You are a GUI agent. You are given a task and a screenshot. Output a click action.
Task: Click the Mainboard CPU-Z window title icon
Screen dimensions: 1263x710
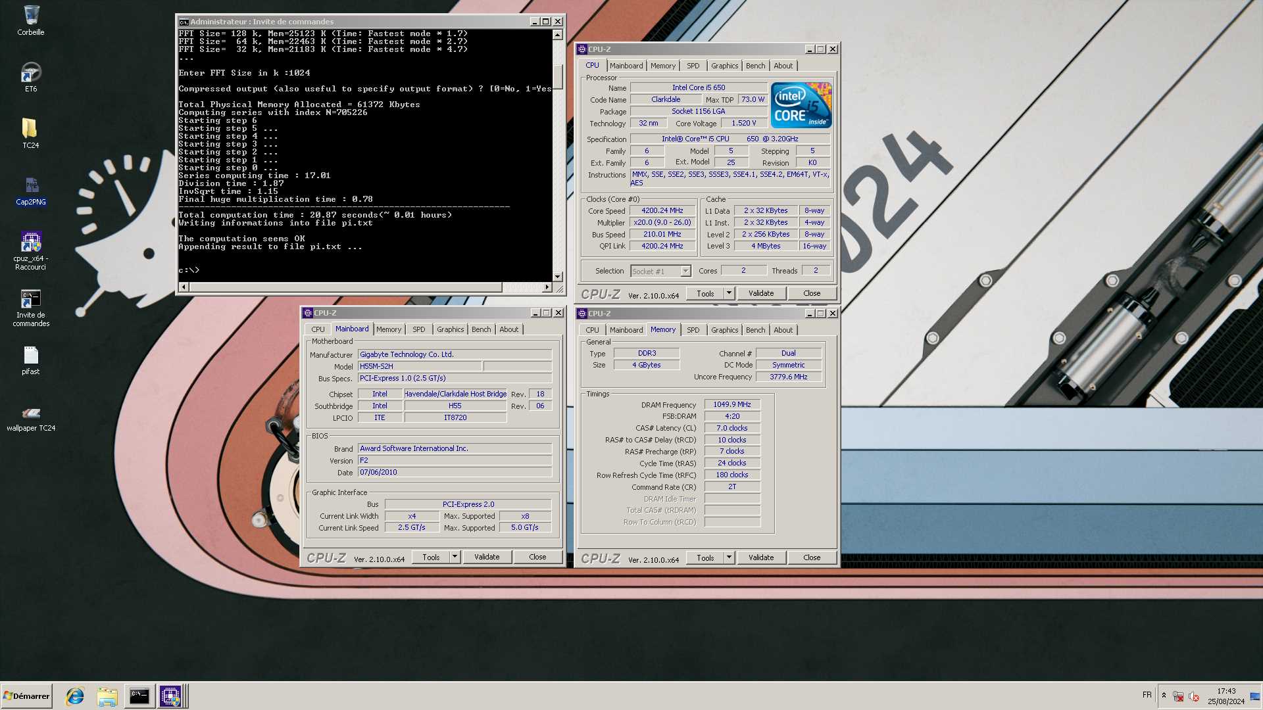(x=307, y=313)
